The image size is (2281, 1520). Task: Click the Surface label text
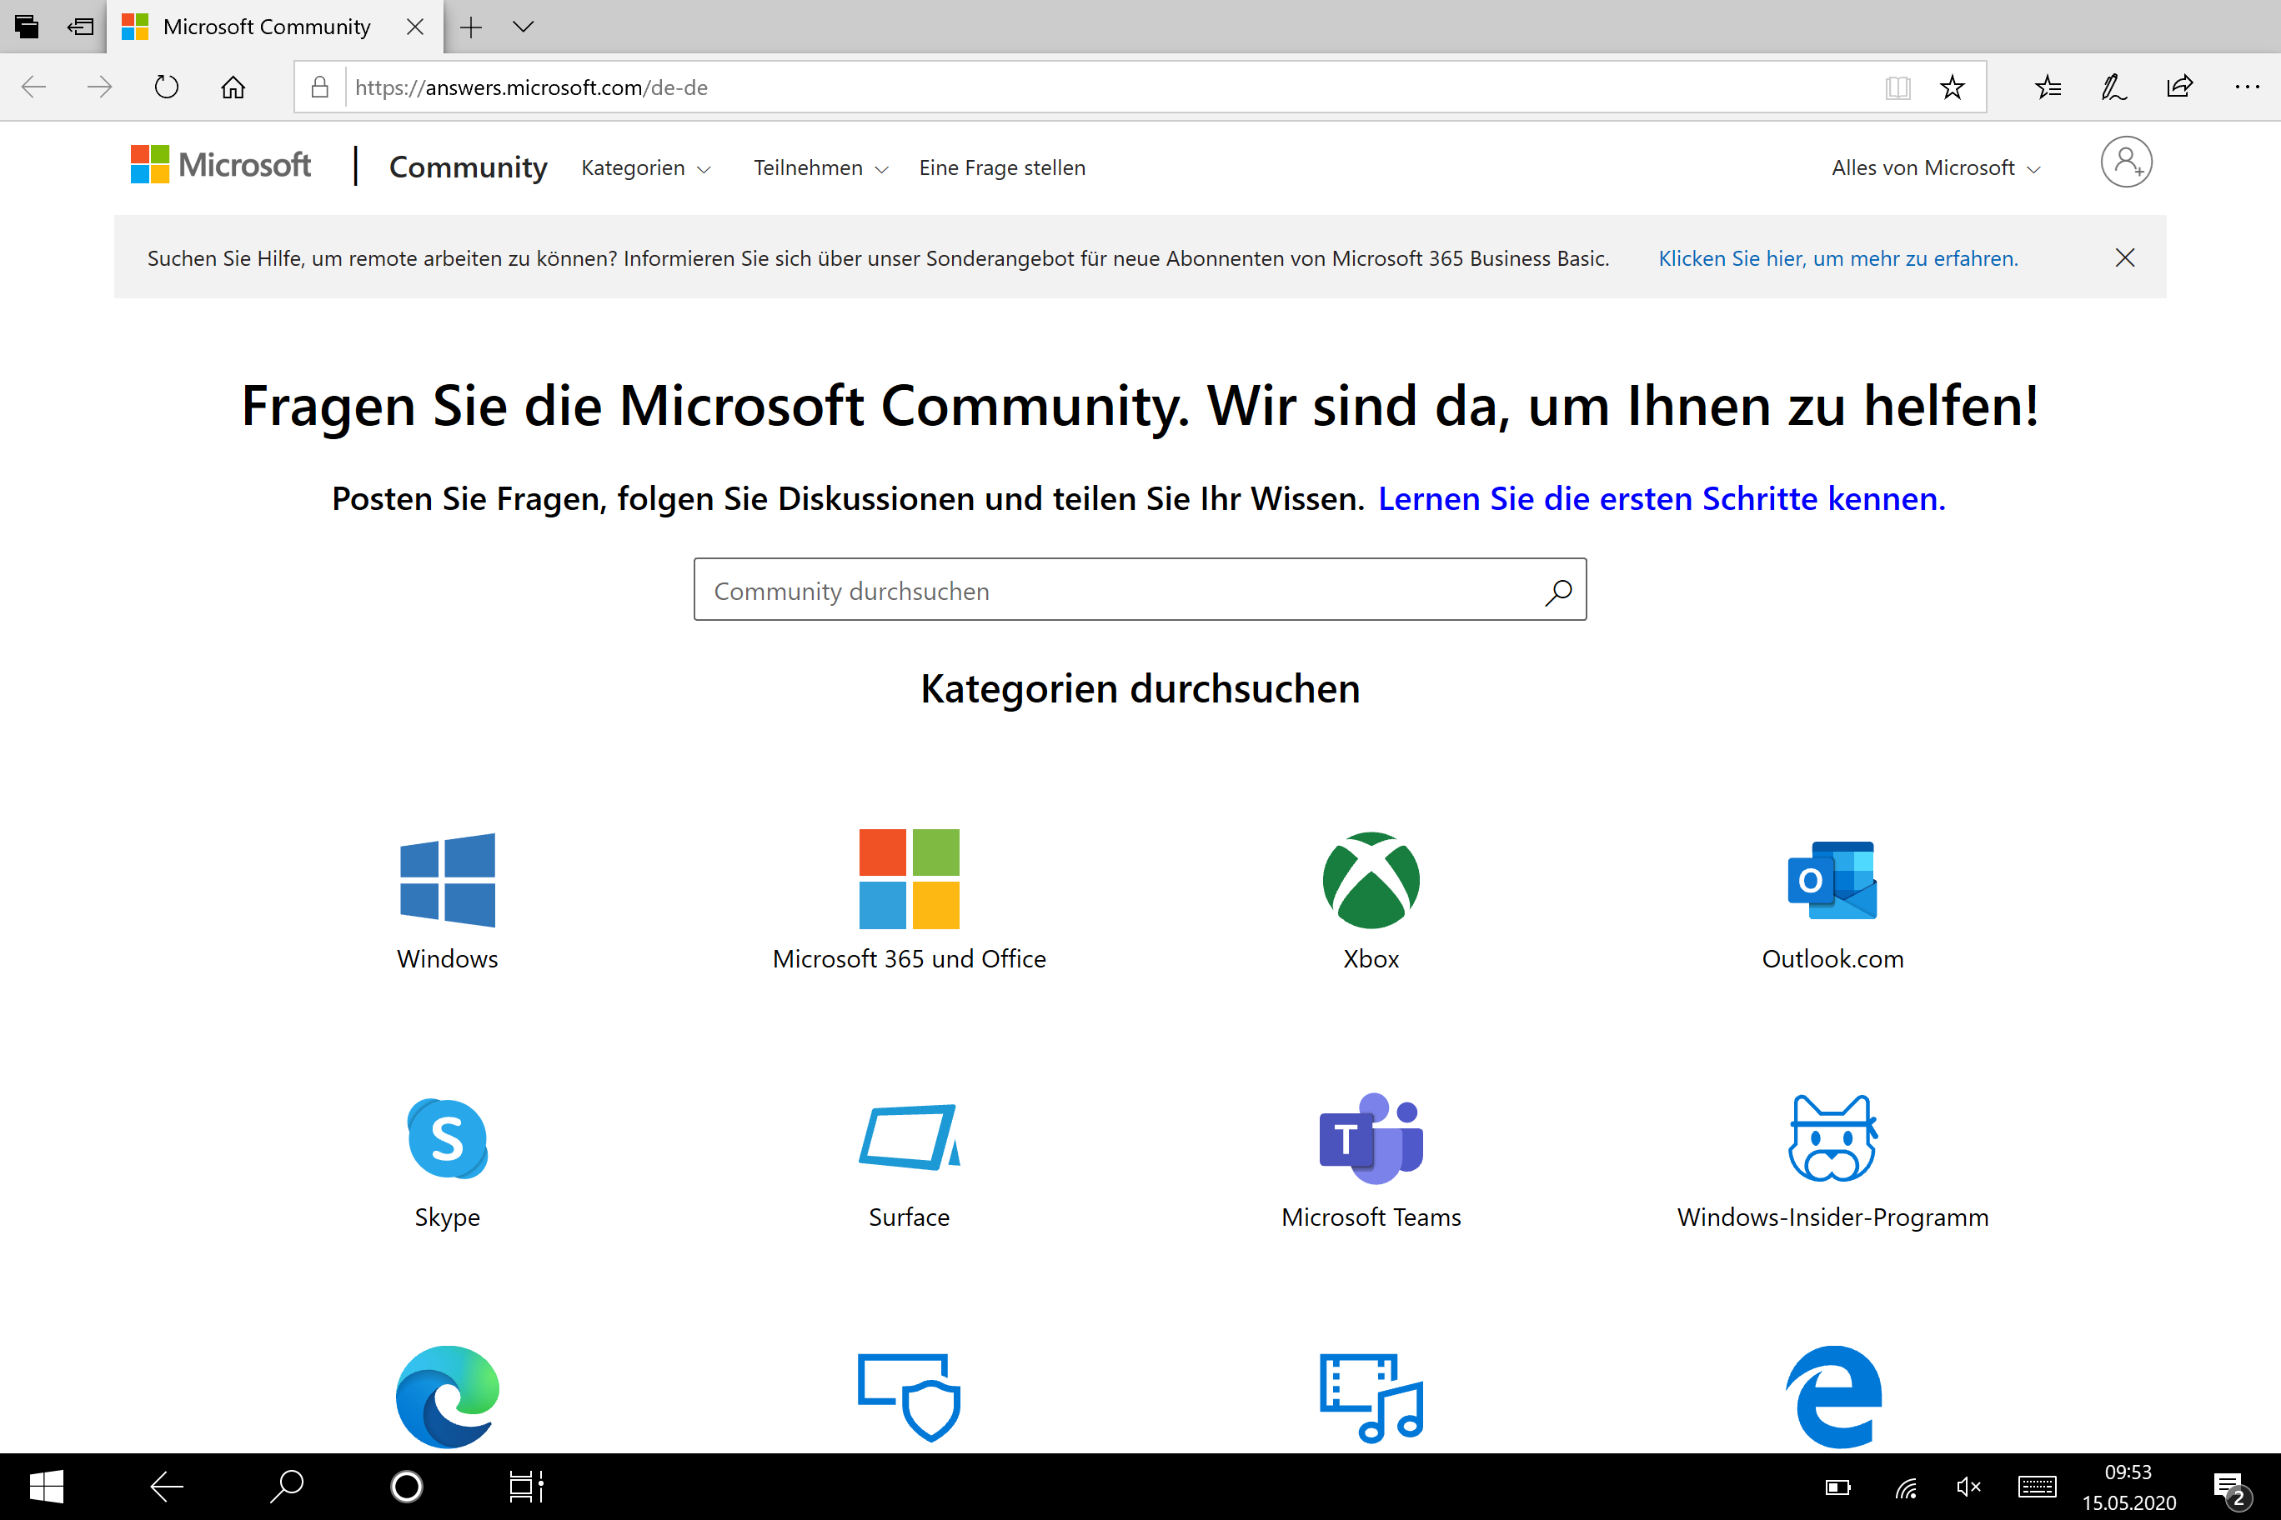click(909, 1217)
